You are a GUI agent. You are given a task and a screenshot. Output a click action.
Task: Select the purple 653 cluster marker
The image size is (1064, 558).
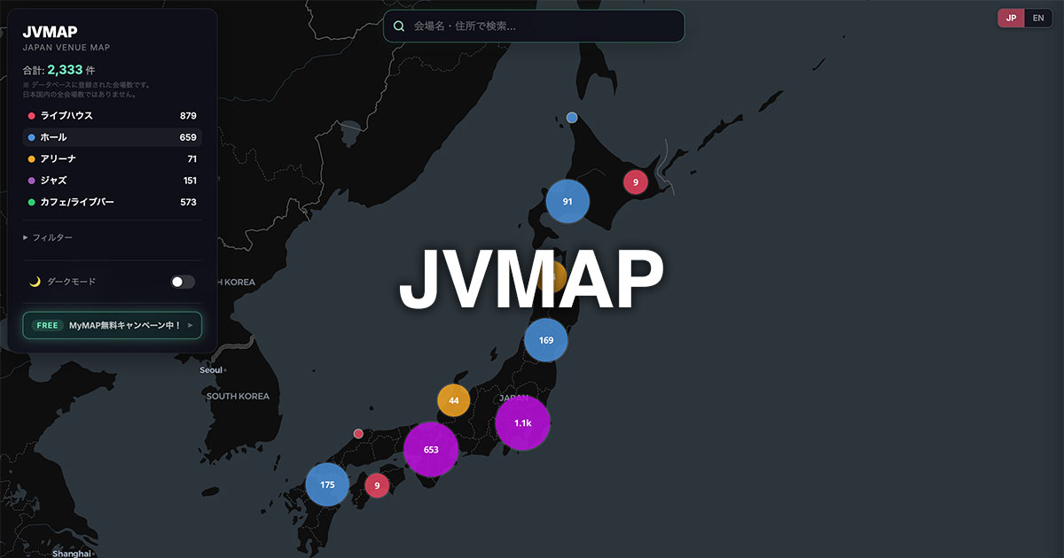click(431, 450)
